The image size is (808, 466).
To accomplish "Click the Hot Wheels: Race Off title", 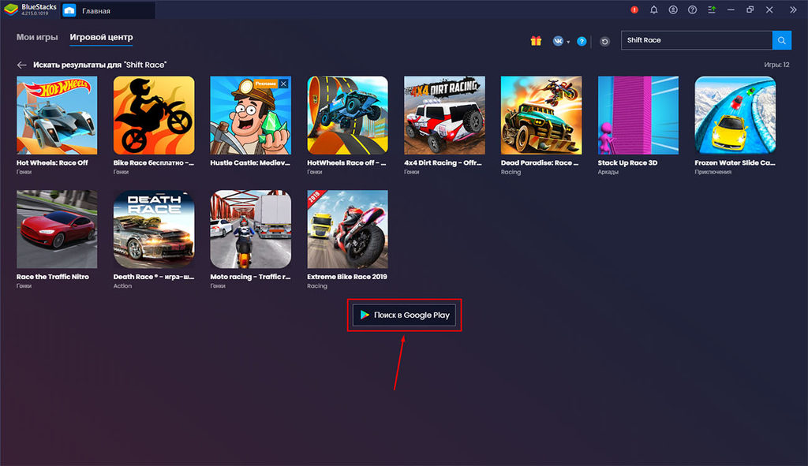I will [x=52, y=162].
